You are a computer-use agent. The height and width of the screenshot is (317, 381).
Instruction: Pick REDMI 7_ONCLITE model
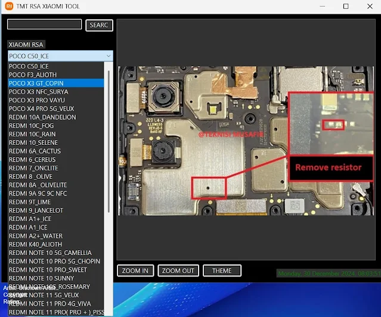click(56, 168)
